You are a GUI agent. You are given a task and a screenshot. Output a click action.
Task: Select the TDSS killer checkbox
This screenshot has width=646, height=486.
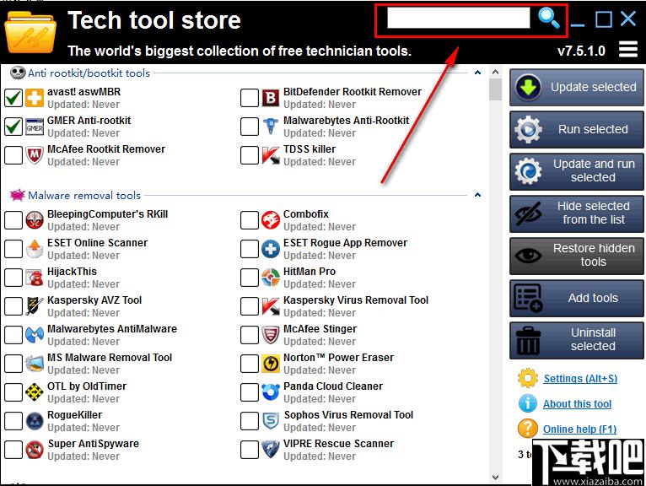[250, 155]
